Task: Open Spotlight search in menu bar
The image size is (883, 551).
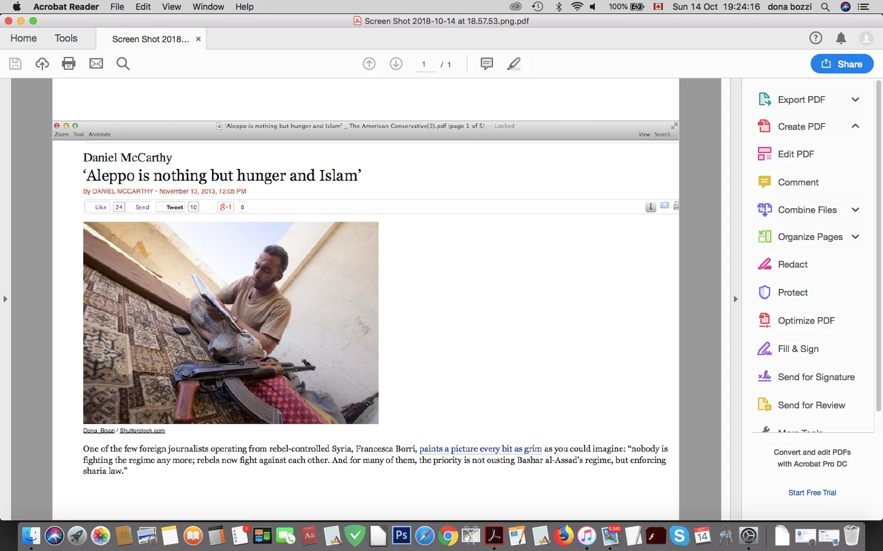Action: (825, 7)
